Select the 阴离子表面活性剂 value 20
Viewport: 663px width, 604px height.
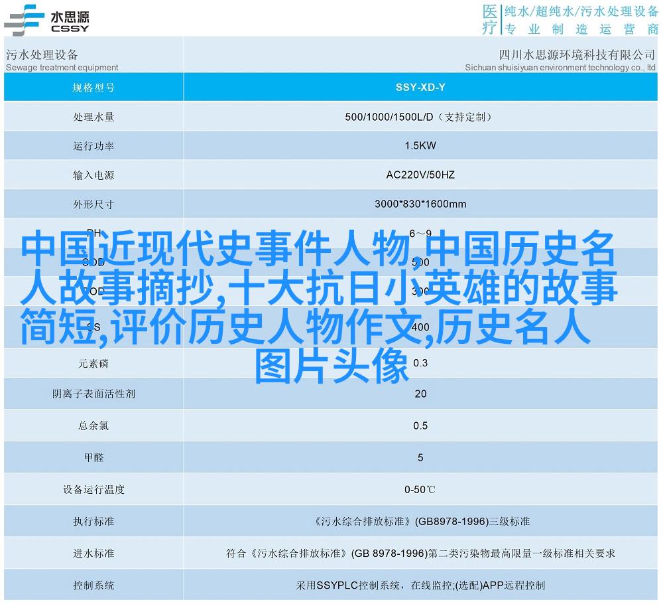click(420, 394)
